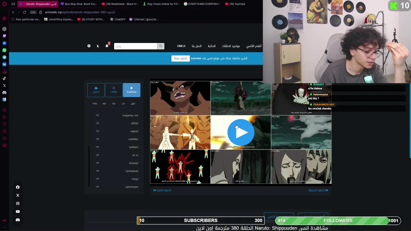
Task: Open the اتصل بنا contact menu item
Action: [197, 46]
